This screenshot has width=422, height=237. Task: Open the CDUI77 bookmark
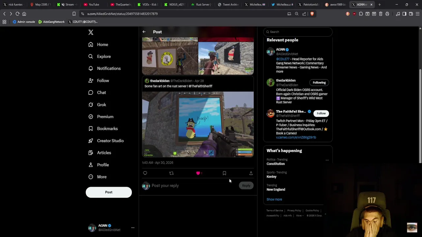point(83,22)
